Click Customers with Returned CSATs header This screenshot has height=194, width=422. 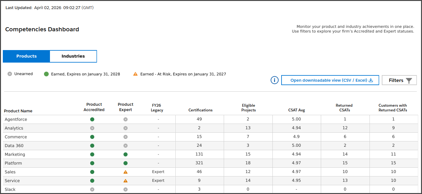click(x=393, y=108)
